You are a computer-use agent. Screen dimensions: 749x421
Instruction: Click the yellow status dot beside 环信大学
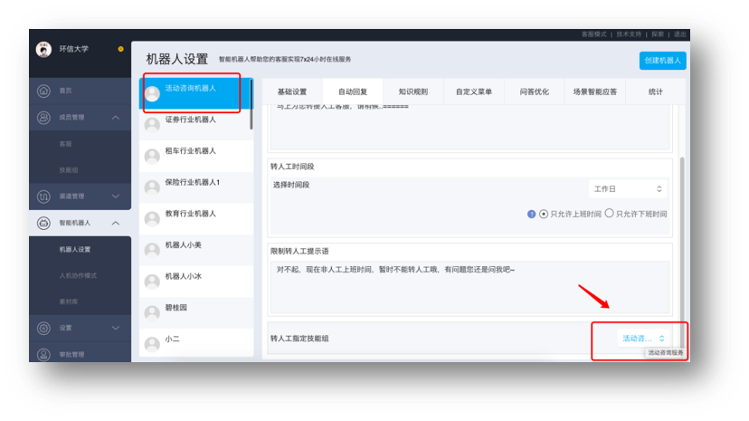click(120, 49)
